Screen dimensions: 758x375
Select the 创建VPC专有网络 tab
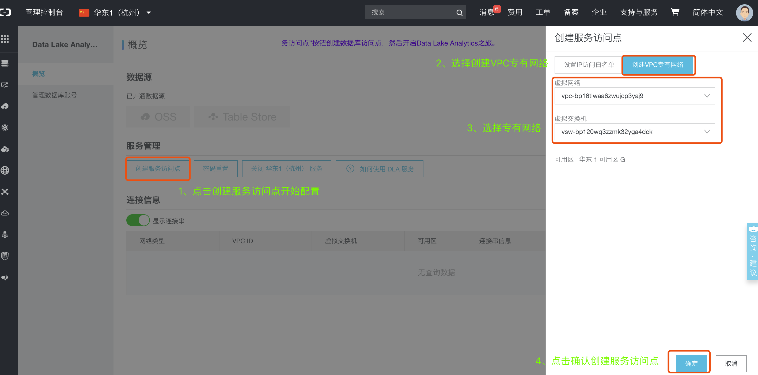click(658, 65)
